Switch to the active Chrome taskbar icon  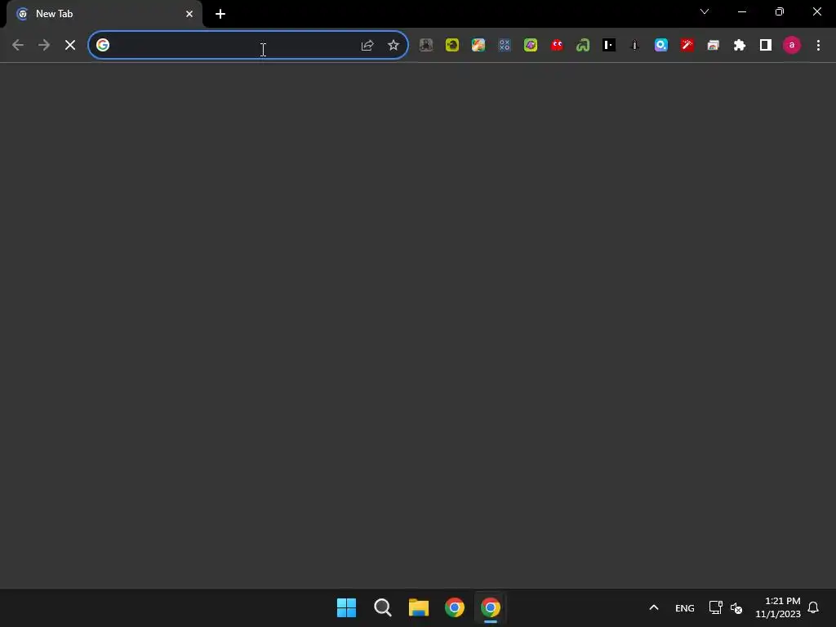pyautogui.click(x=491, y=607)
